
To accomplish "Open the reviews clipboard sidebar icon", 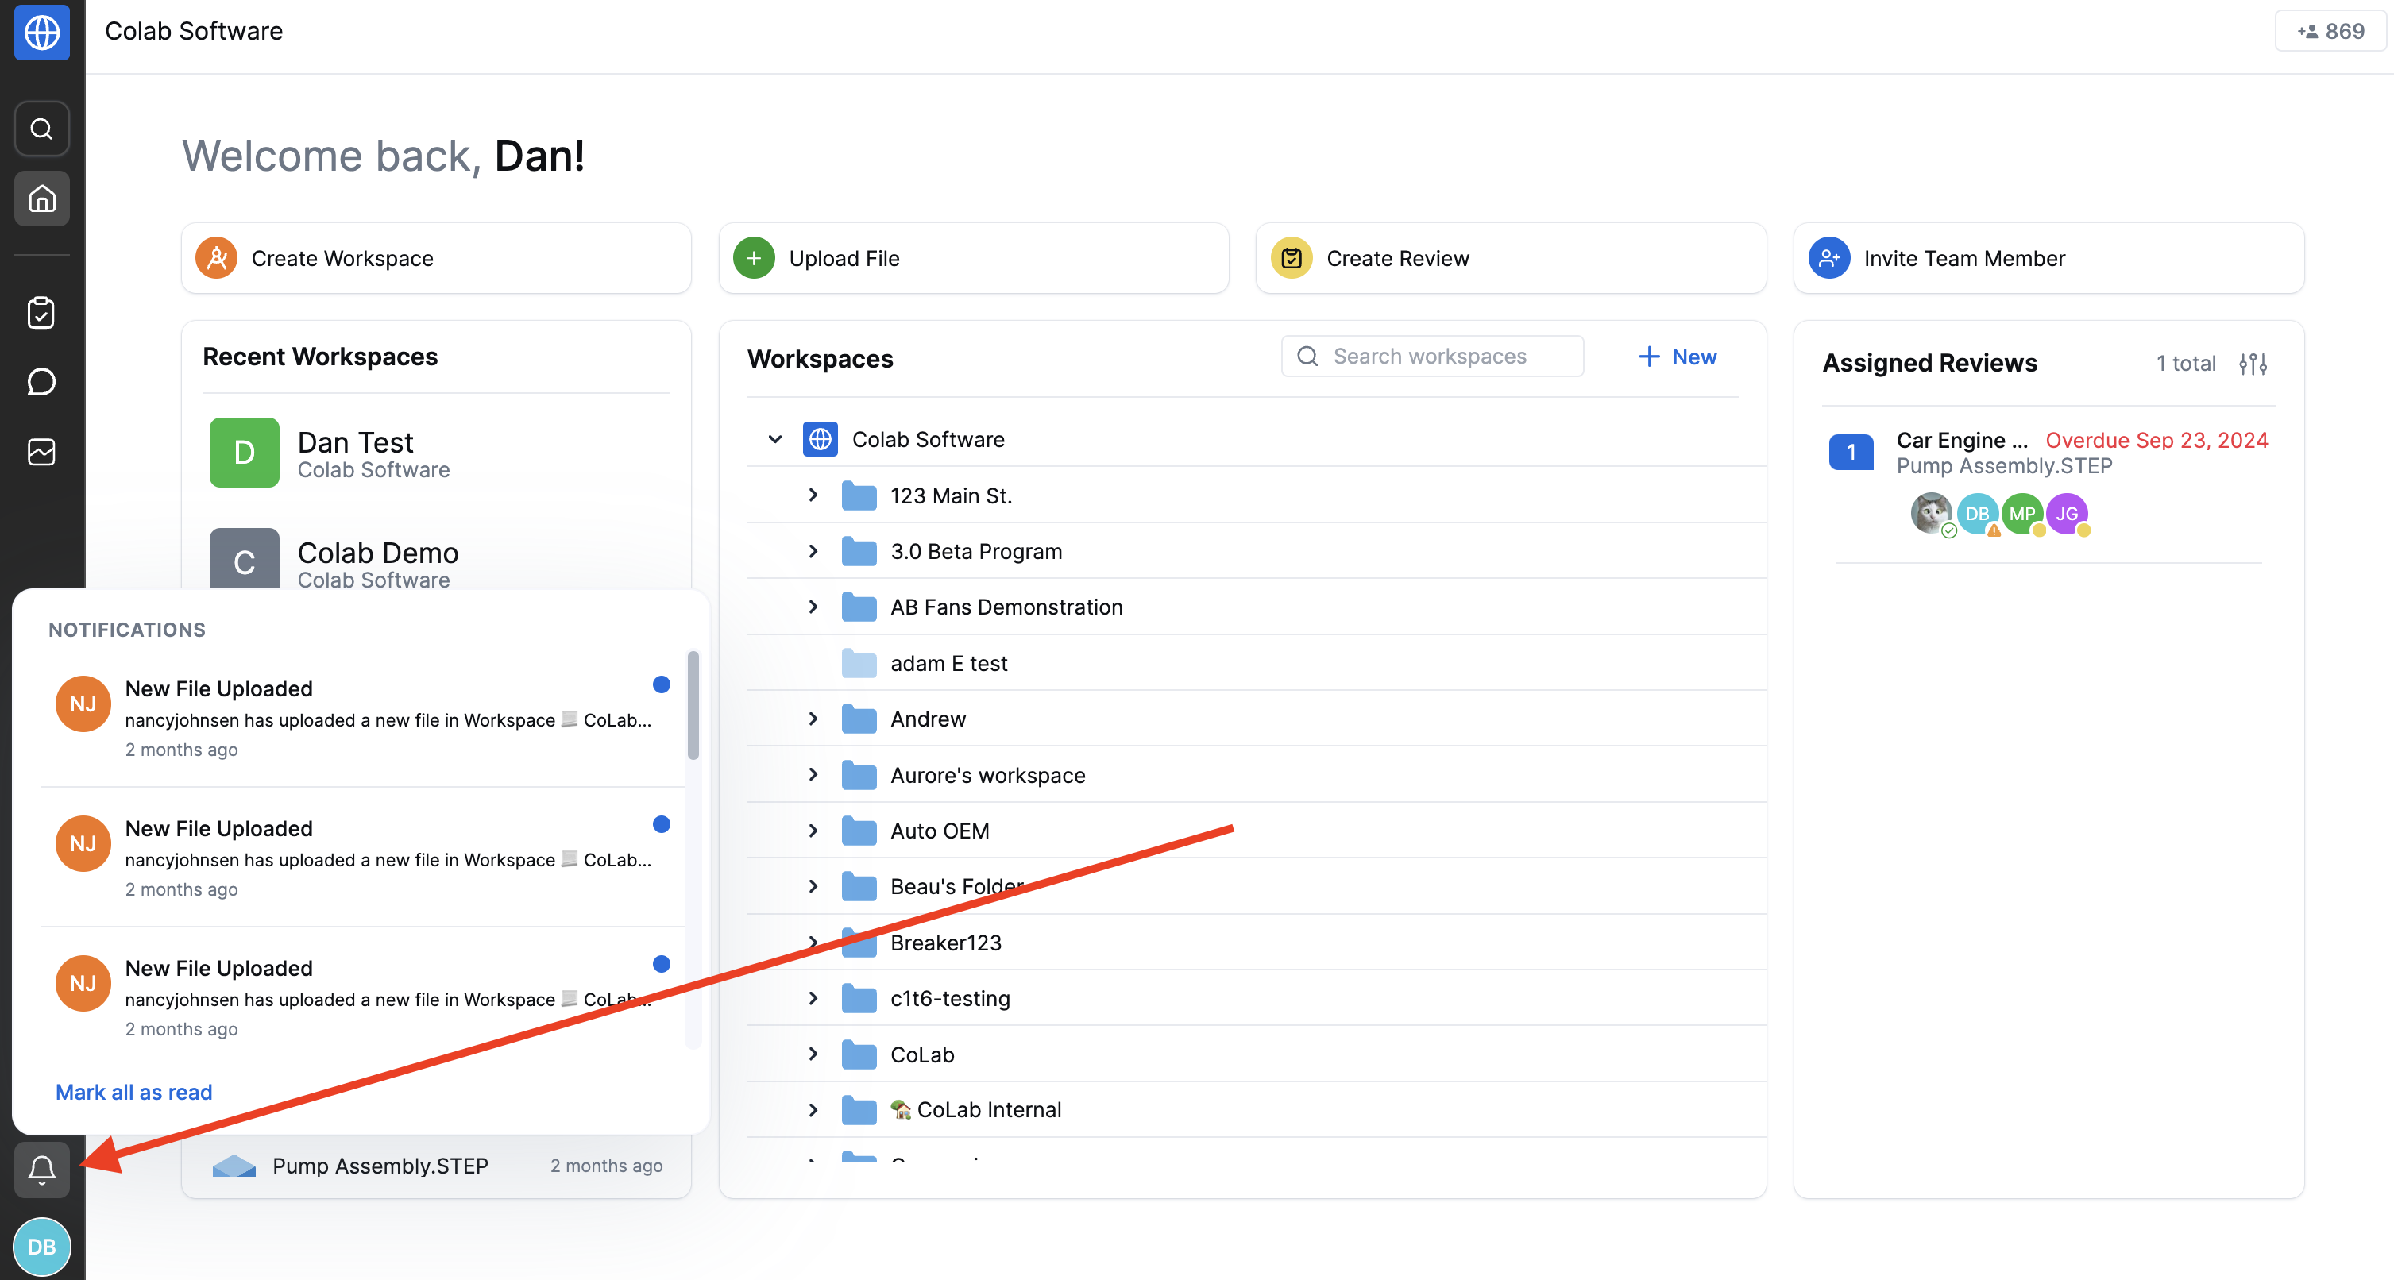I will point(42,312).
